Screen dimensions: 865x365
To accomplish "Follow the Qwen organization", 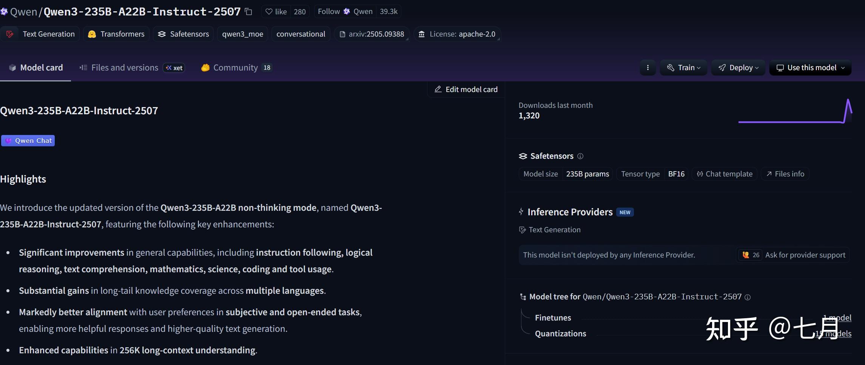I will (x=328, y=12).
